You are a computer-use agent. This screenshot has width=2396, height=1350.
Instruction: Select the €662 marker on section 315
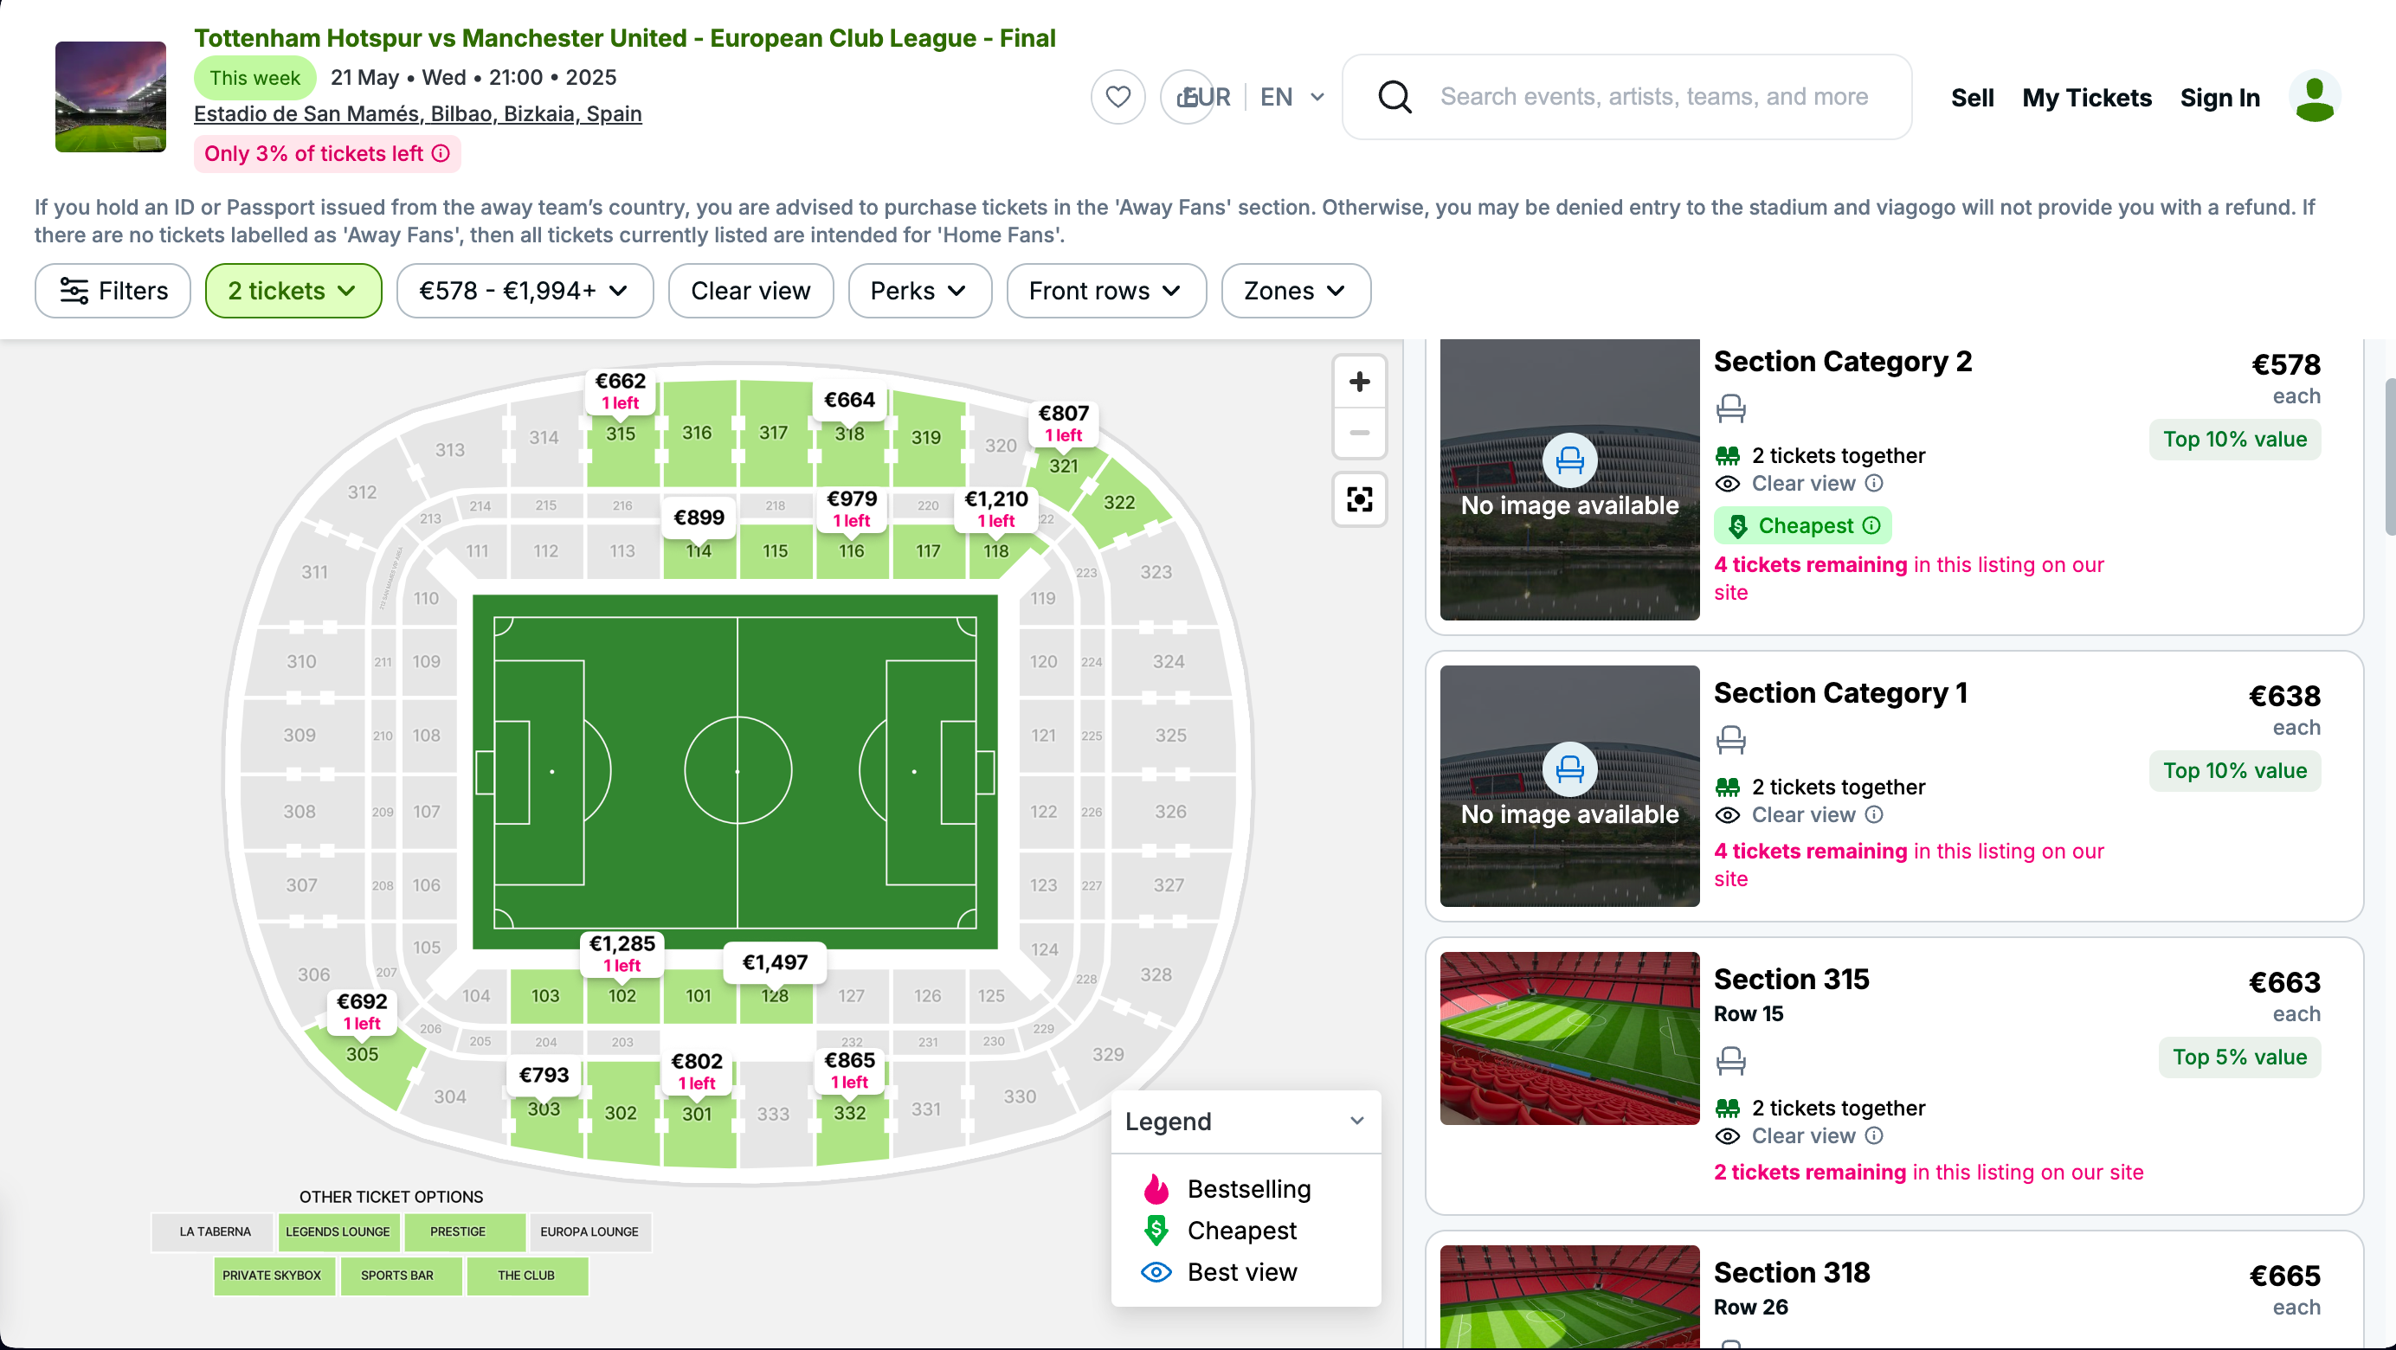(x=621, y=390)
